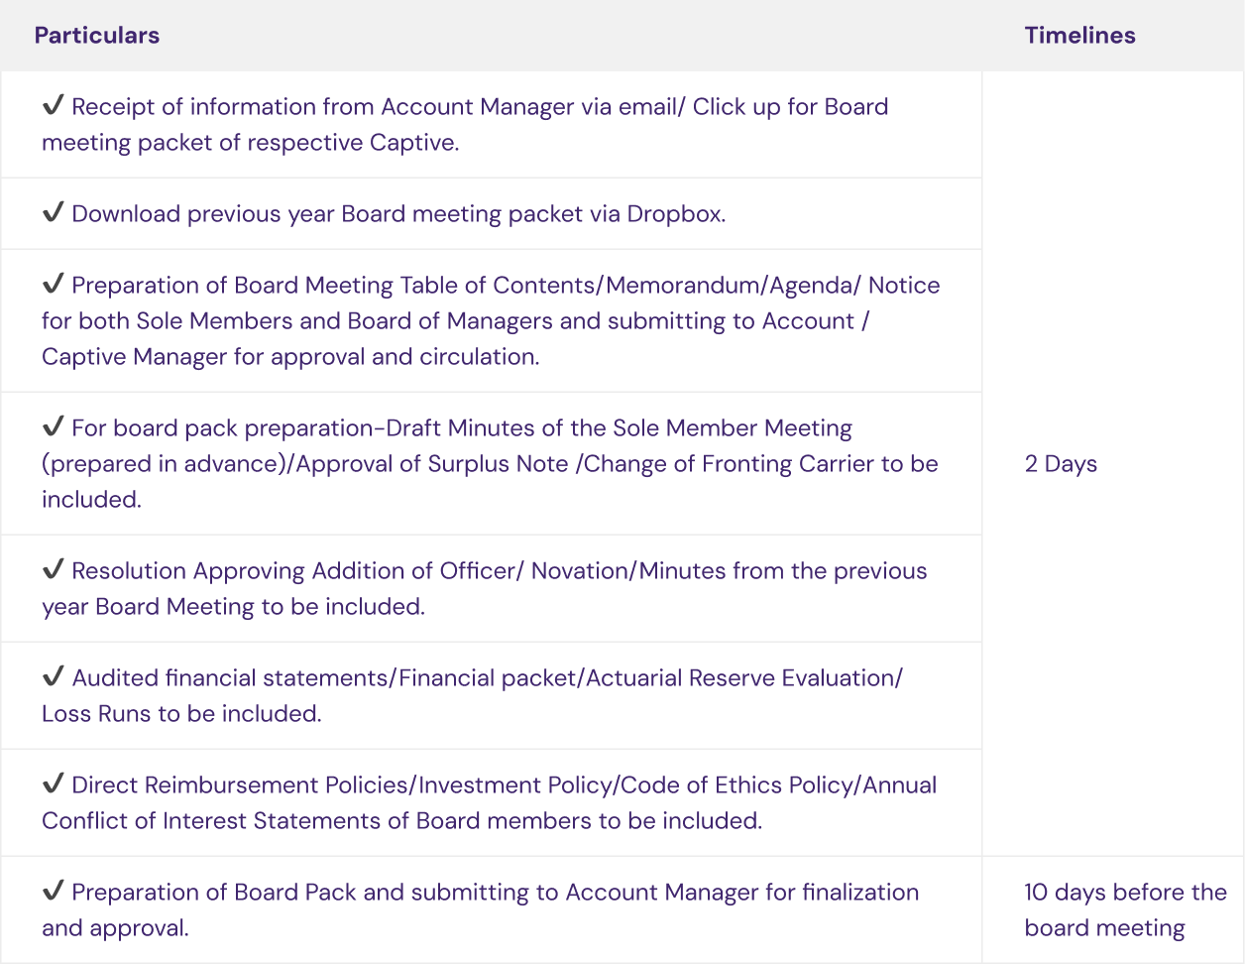1245x964 pixels.
Task: Click checkmark before Preparation of Board Meeting Table
Action: point(53,284)
